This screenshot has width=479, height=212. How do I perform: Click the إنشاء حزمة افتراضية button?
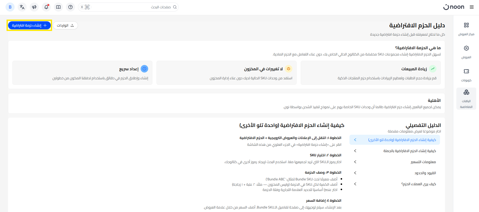[x=29, y=25]
